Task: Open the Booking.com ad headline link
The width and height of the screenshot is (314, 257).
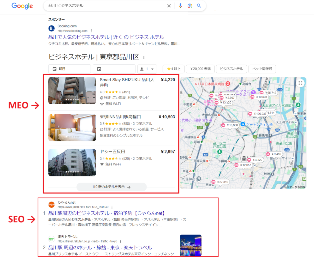Action: (106, 37)
